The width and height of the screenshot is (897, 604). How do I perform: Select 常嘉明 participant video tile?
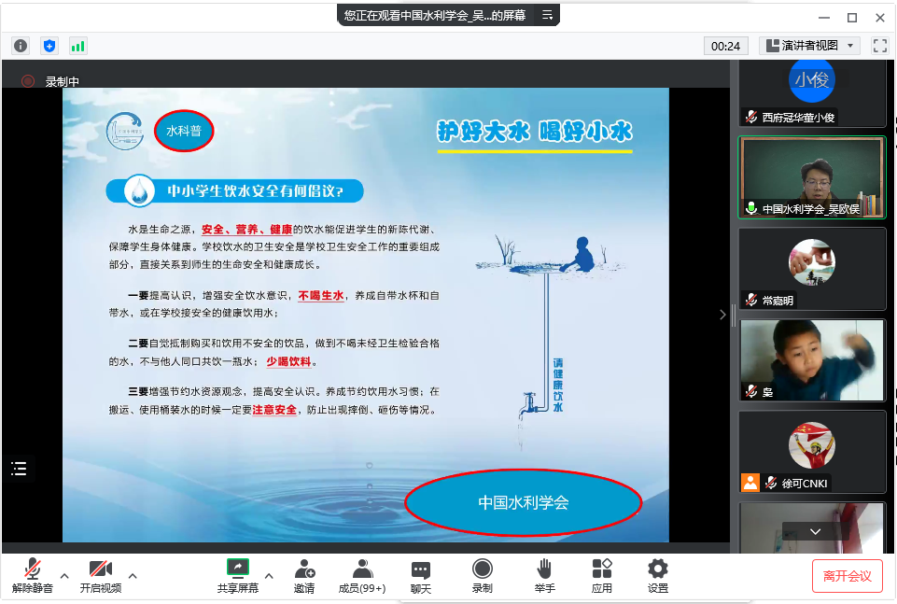pos(811,269)
